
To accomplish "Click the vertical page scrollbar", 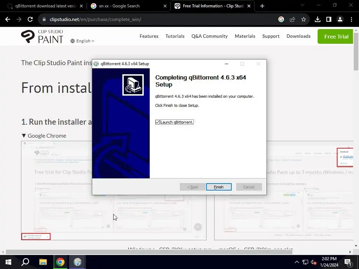I will 356,51.
